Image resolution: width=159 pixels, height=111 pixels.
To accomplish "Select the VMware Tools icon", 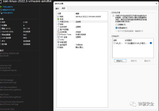I will click(59, 34).
